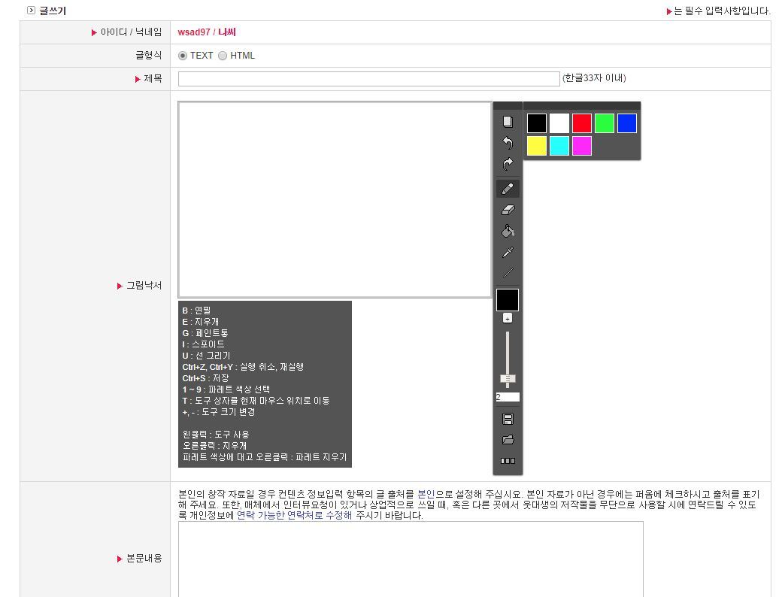The width and height of the screenshot is (779, 597).
Task: Click the brush size slider handle
Action: click(508, 378)
